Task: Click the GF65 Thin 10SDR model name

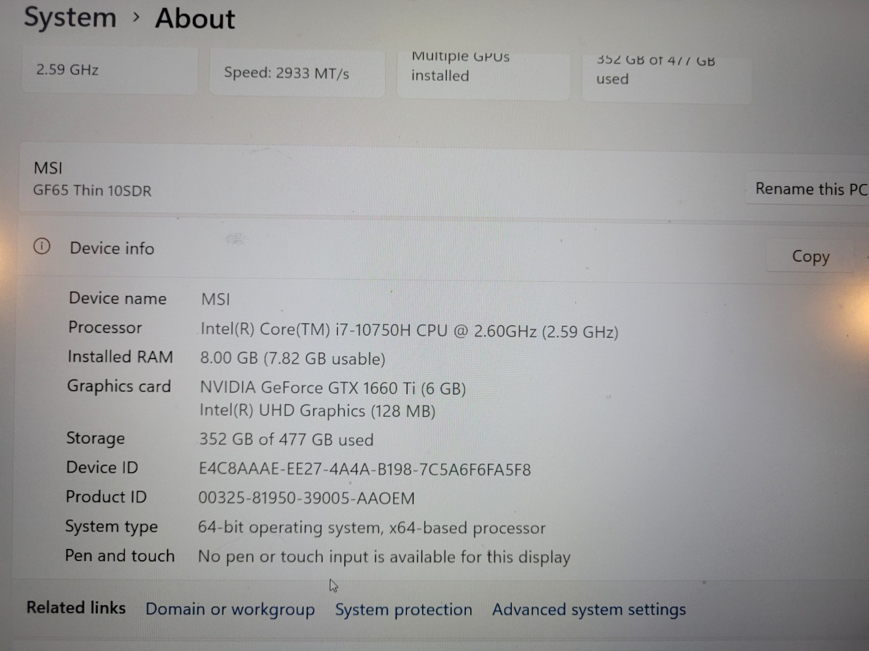Action: pyautogui.click(x=92, y=190)
